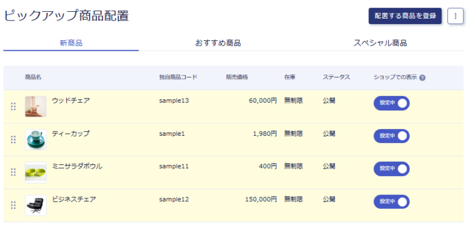Click help icon next to ショップでの表示
This screenshot has width=467, height=225.
point(422,77)
